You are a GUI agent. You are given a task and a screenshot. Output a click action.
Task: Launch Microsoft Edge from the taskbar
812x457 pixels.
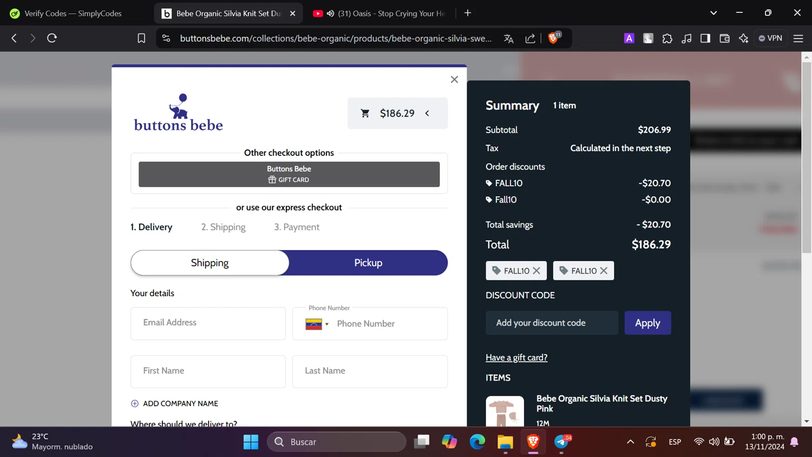pos(477,442)
